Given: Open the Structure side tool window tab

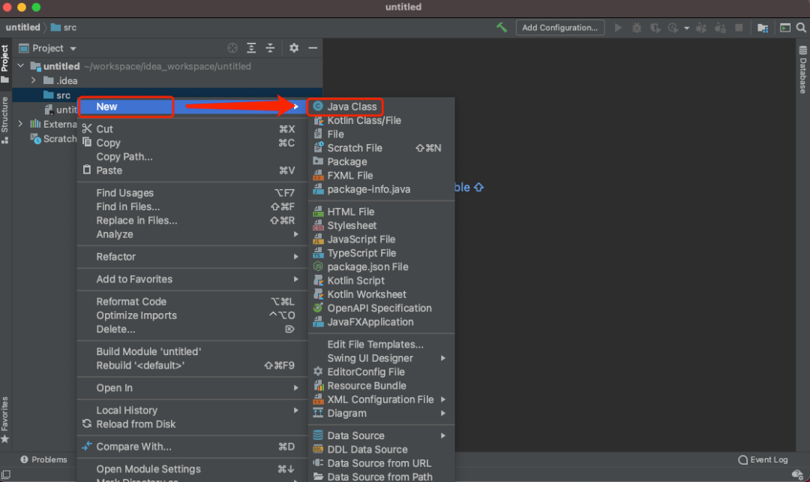Looking at the screenshot, I should click(4, 119).
